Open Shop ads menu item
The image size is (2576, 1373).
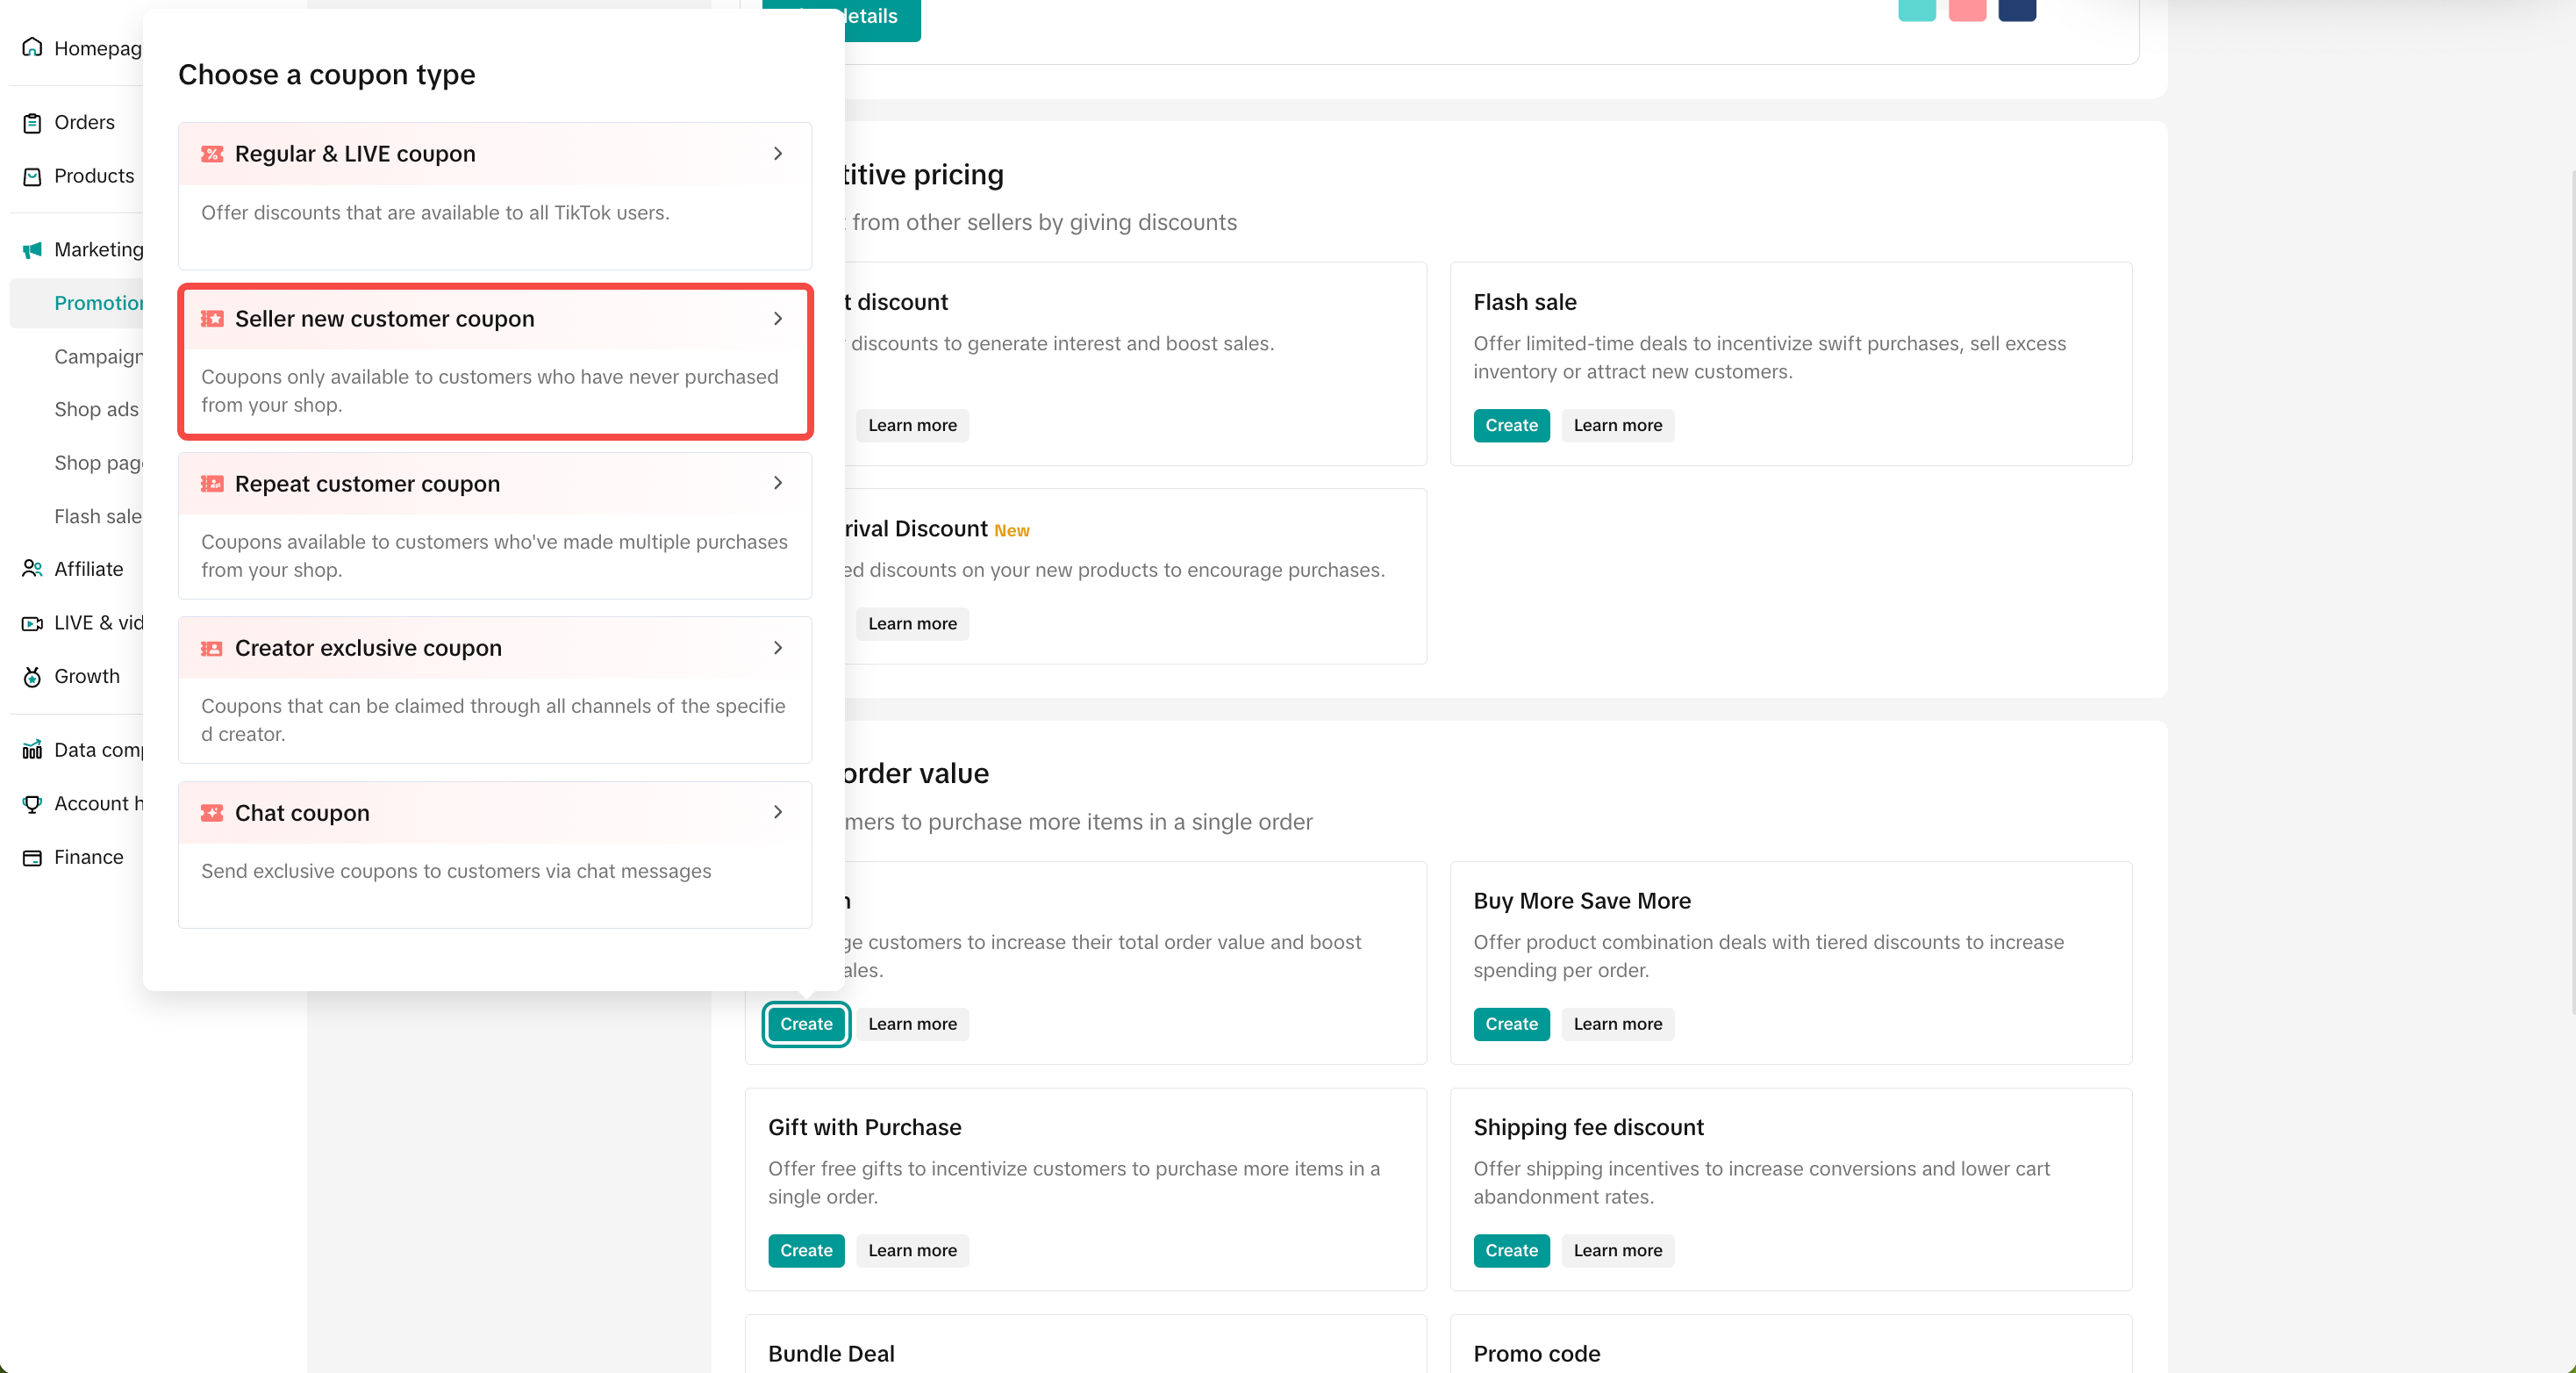pyautogui.click(x=96, y=409)
